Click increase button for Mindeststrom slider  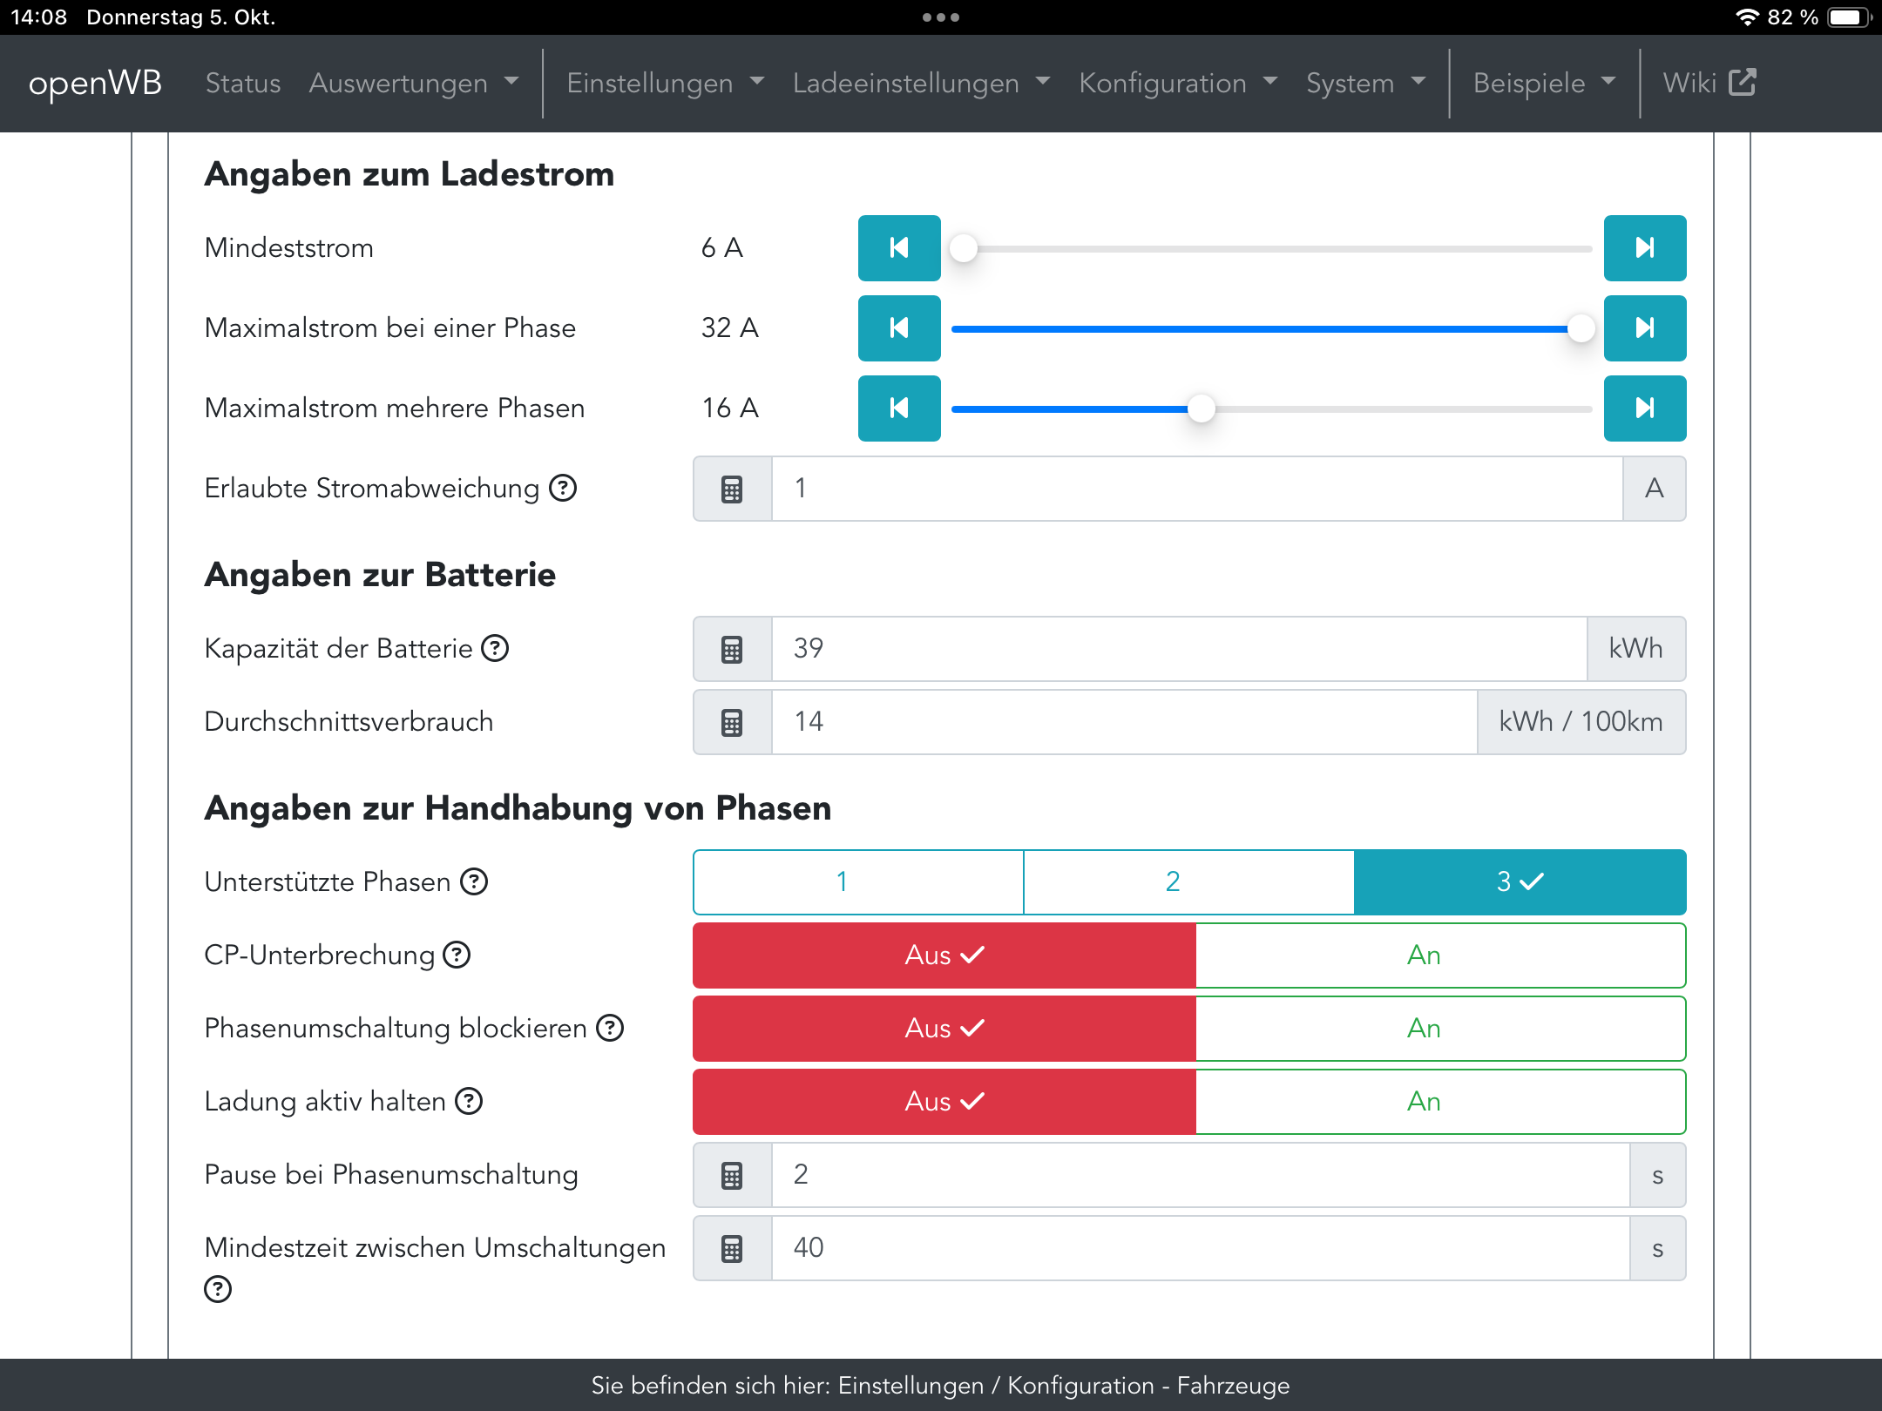tap(1644, 248)
